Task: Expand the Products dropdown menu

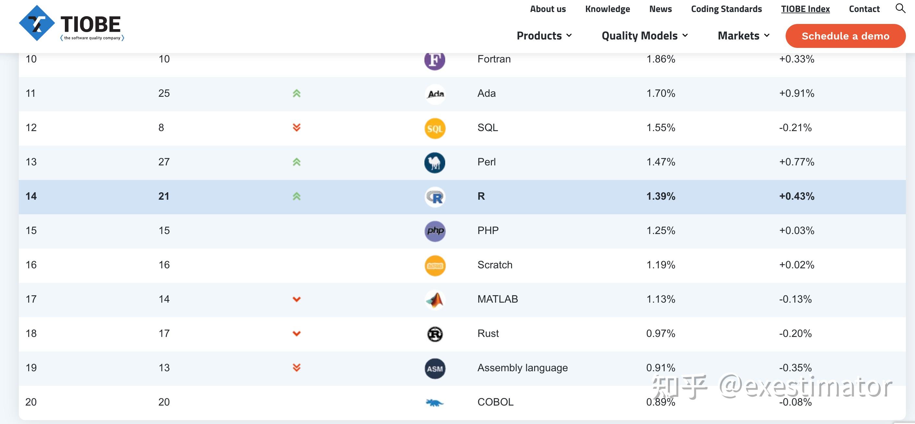Action: pyautogui.click(x=544, y=36)
